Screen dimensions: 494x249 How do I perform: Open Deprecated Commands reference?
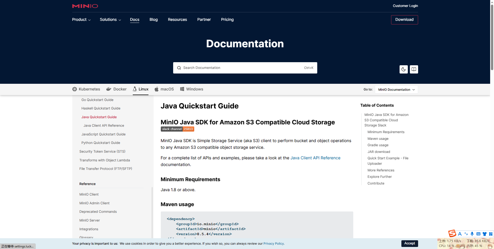coord(98,212)
